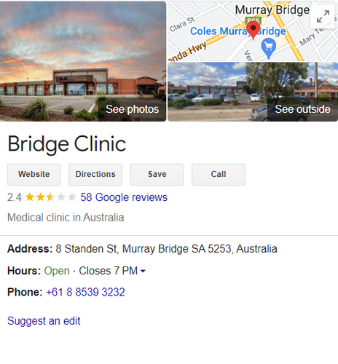Click the phone number +61 8 8539 3232
Screen dimensions: 338x364
85,292
